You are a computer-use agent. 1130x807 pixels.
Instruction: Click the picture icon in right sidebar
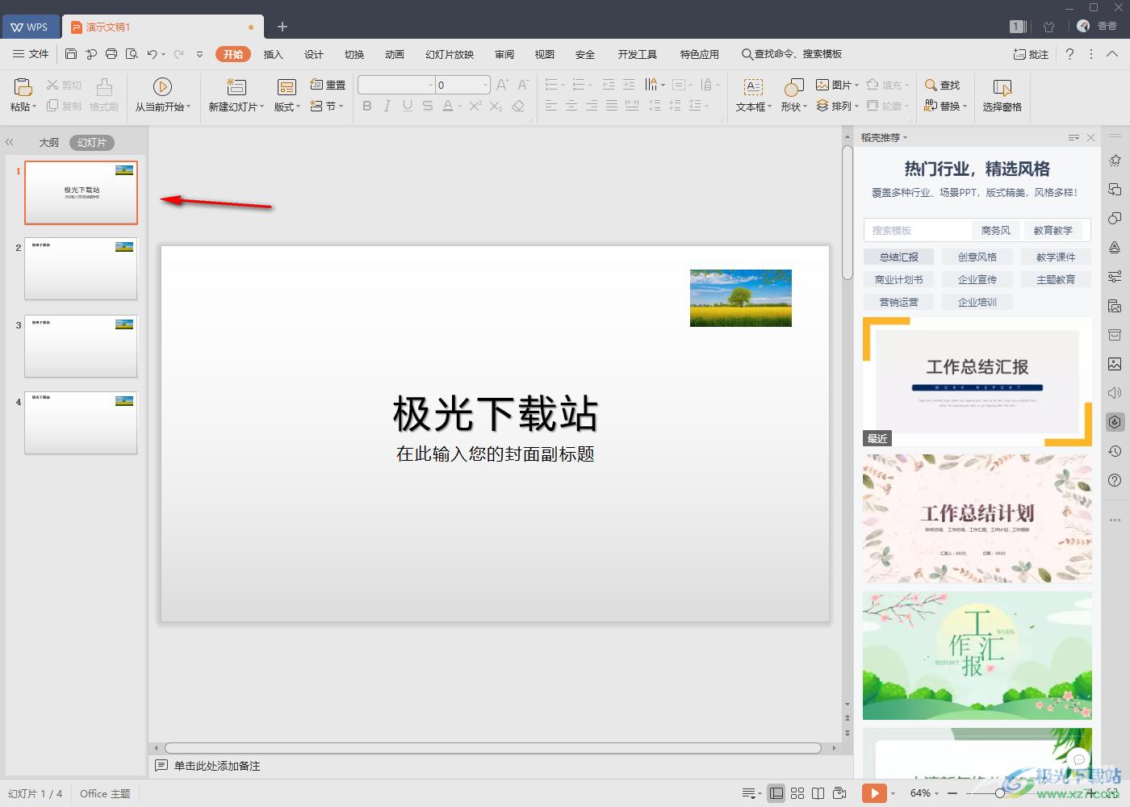[1115, 364]
